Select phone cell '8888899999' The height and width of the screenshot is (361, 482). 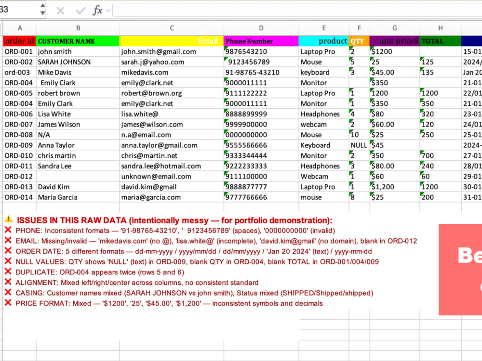click(x=261, y=114)
